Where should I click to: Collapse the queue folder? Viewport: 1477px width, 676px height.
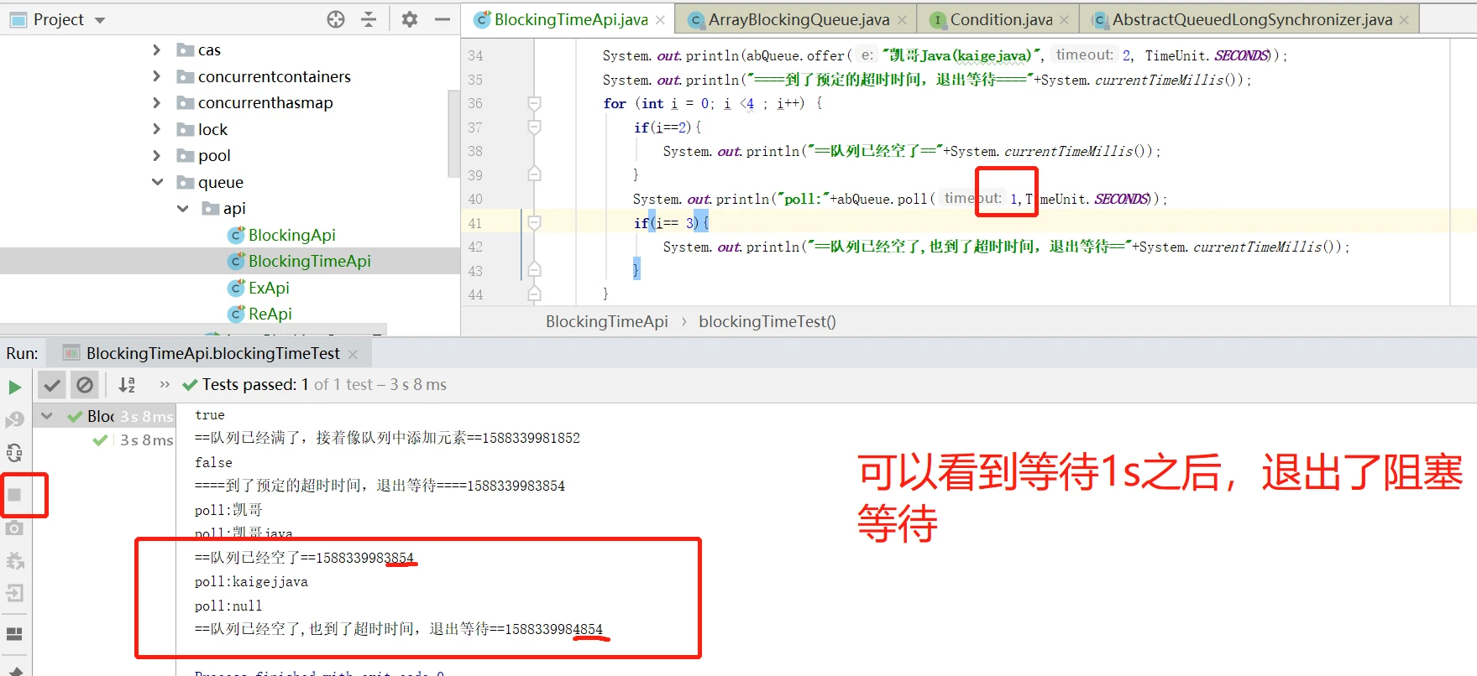(157, 182)
